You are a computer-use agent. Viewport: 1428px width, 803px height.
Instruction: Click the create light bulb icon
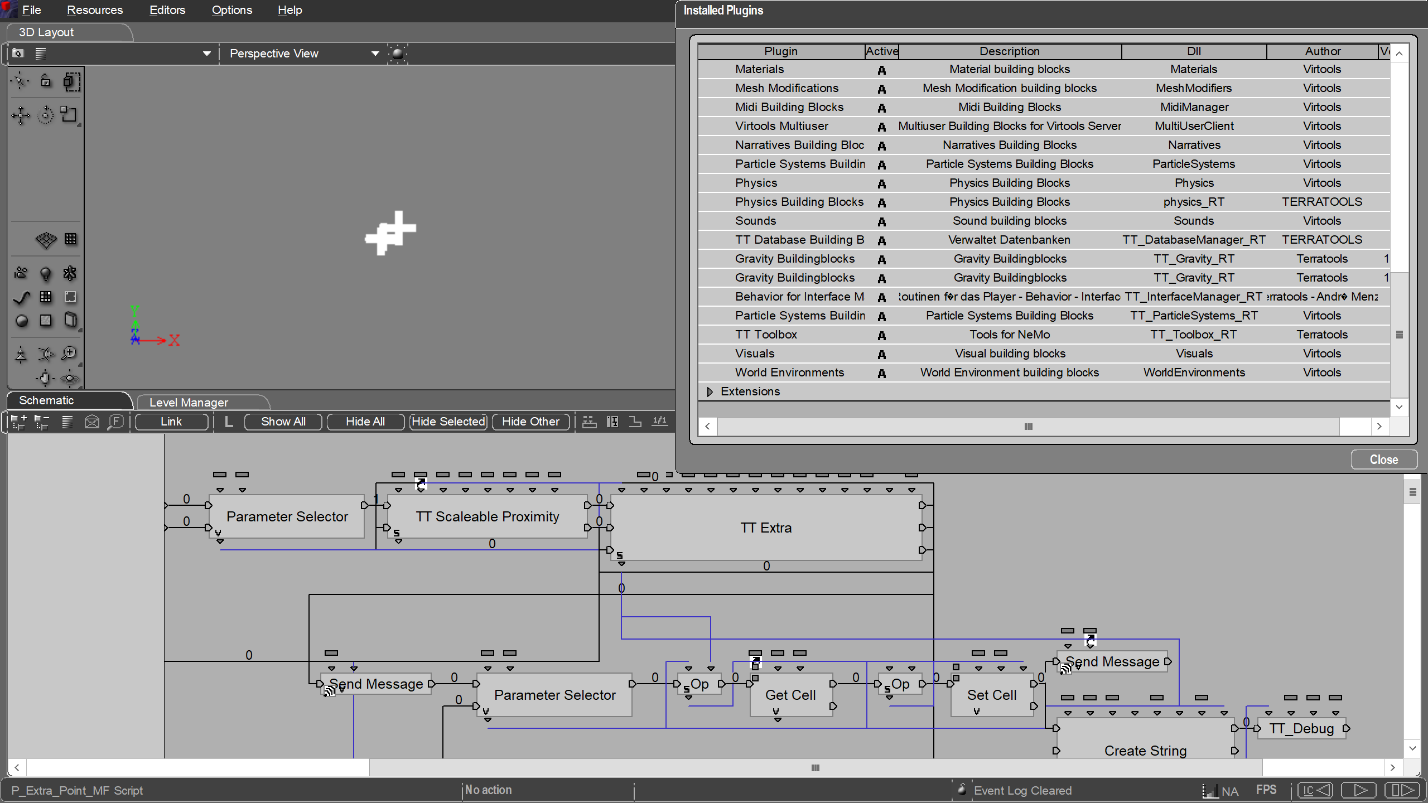[46, 273]
